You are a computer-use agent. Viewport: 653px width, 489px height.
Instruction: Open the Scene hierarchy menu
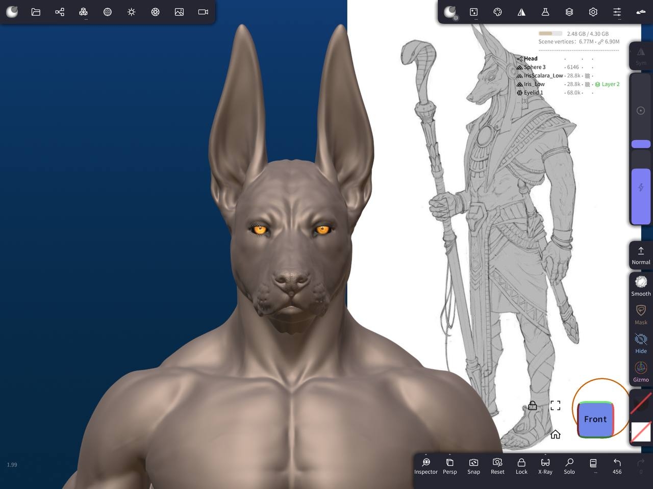click(x=60, y=12)
